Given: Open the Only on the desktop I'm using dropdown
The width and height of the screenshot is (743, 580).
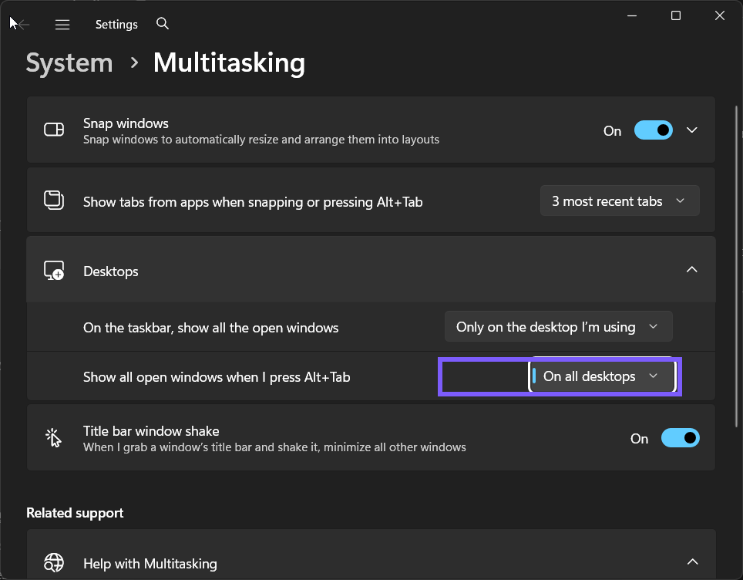Looking at the screenshot, I should click(x=558, y=326).
